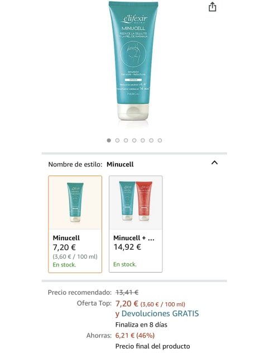Go to third image carousel dot
This screenshot has width=265, height=353.
pyautogui.click(x=126, y=141)
